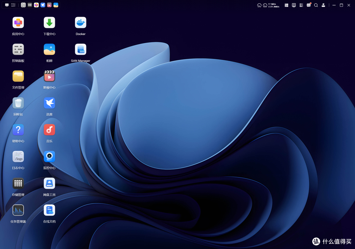The width and height of the screenshot is (355, 249).
Task: Click the RAM usage gauge
Action: pos(265,5)
